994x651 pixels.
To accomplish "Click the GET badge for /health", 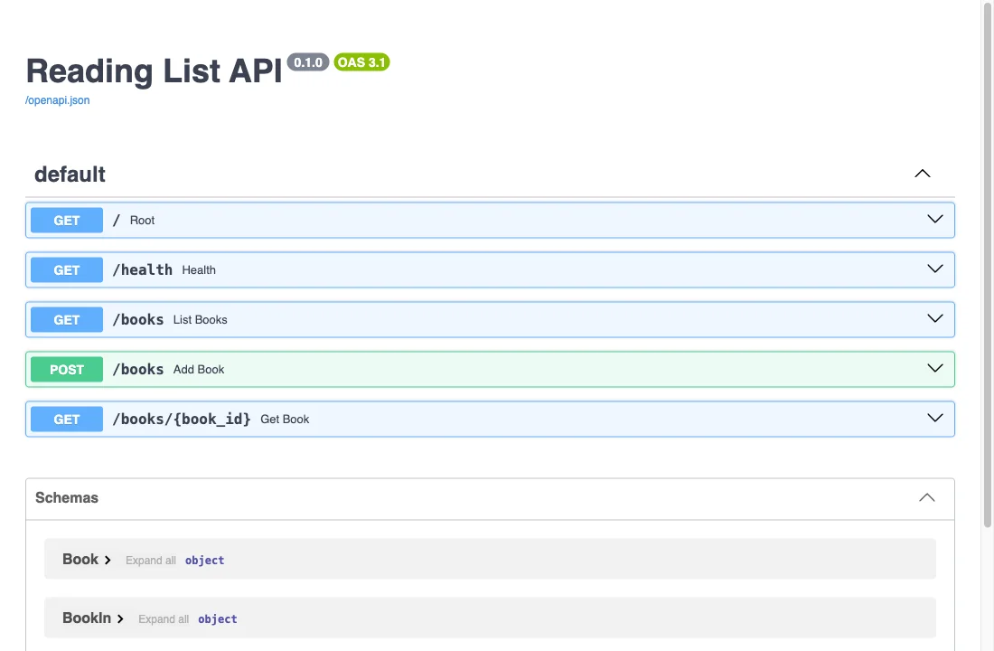I will (67, 269).
